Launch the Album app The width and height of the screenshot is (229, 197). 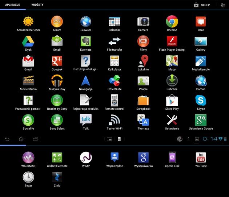click(x=57, y=21)
